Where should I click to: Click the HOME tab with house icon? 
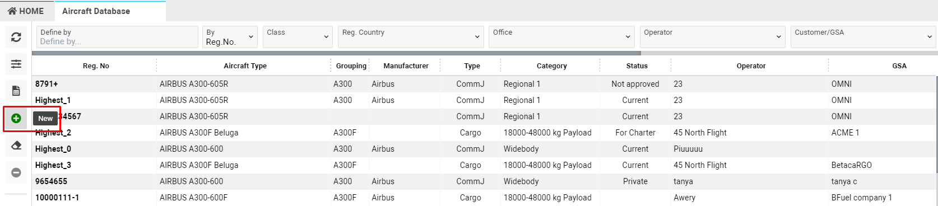coord(26,11)
